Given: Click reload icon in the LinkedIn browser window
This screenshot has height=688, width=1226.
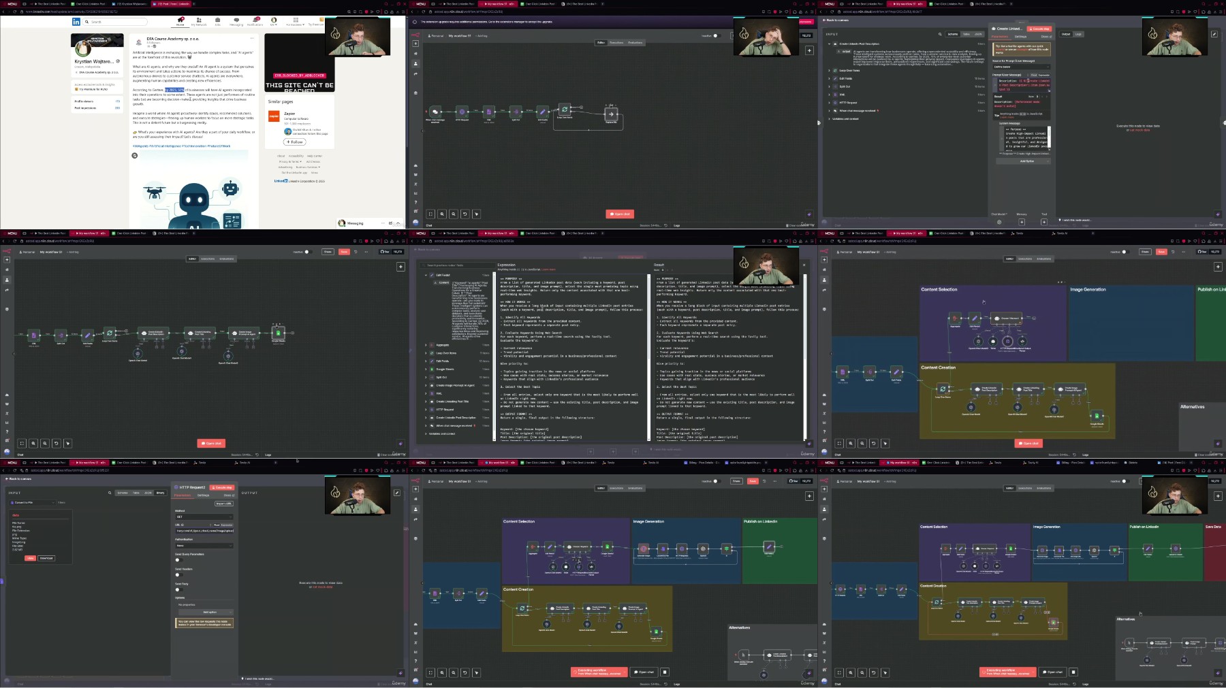Looking at the screenshot, I should (x=15, y=12).
